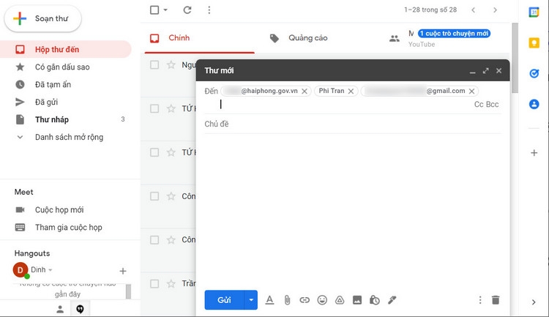This screenshot has width=549, height=317.
Task: Check the second Côn email row checkbox
Action: point(154,240)
